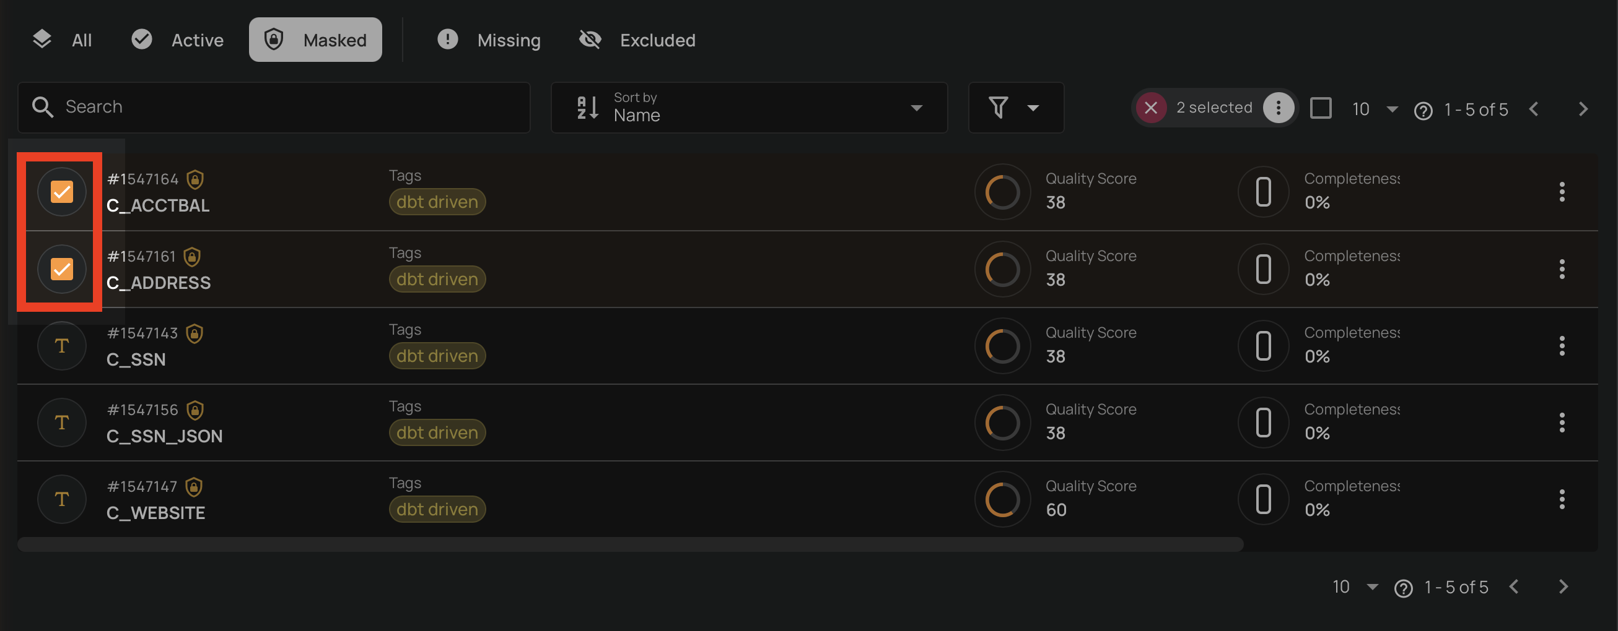Expand the filter dropdown
Image resolution: width=1618 pixels, height=631 pixels.
click(x=1015, y=108)
